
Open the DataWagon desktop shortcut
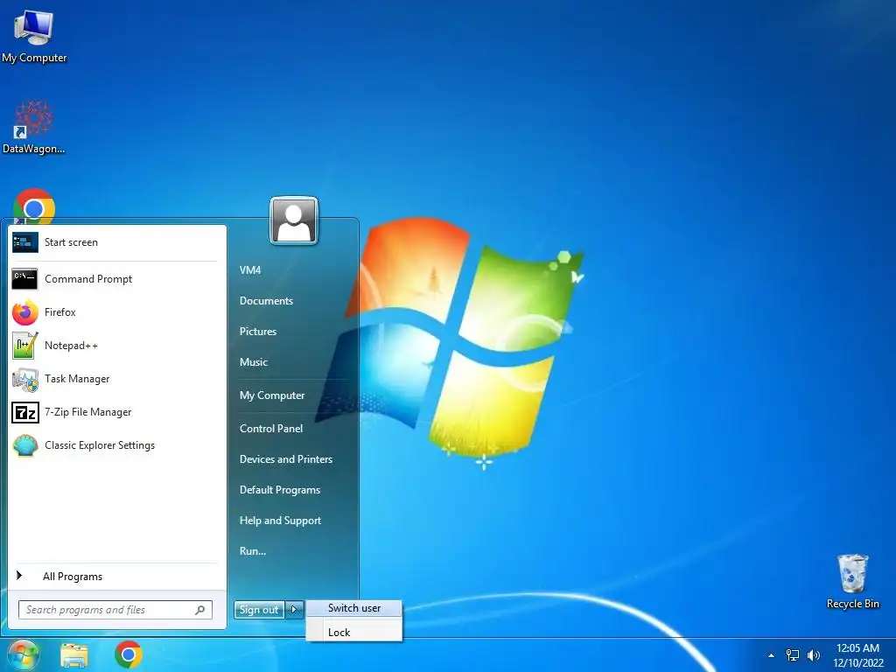click(x=34, y=127)
